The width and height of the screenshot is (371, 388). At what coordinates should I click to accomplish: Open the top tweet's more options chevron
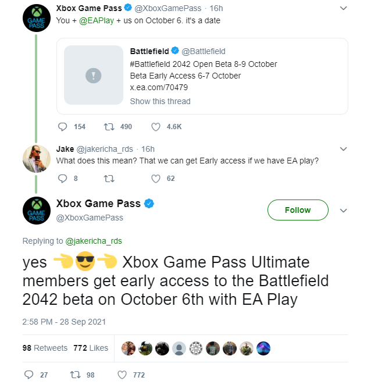[343, 9]
